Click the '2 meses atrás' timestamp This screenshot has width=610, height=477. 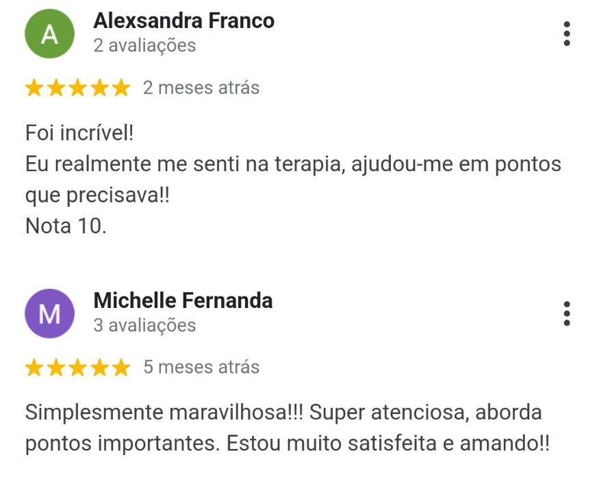pyautogui.click(x=201, y=88)
